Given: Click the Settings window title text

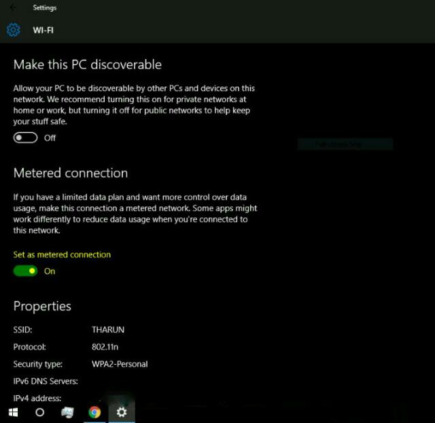Looking at the screenshot, I should click(x=45, y=8).
